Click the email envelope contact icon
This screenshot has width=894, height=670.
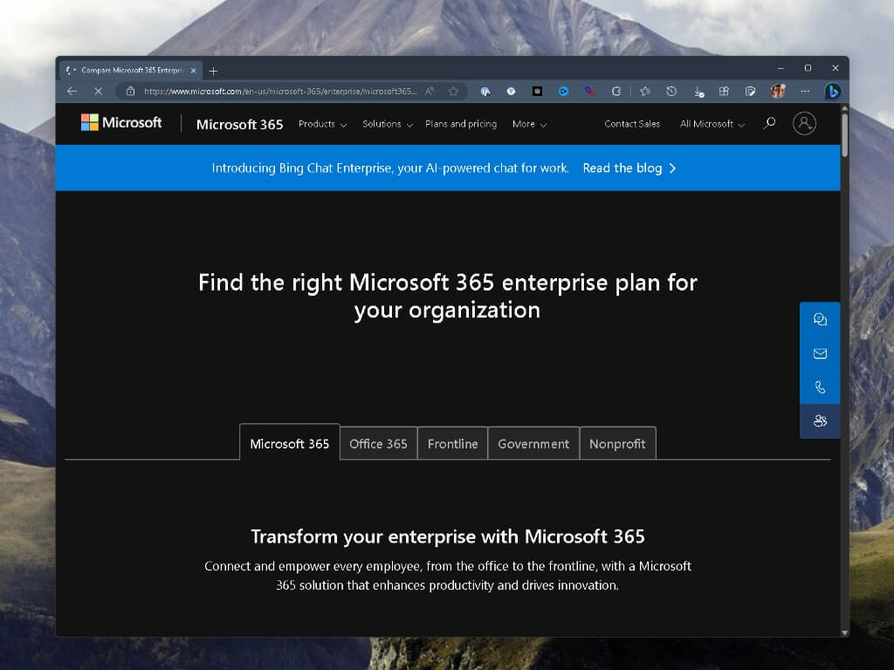820,354
